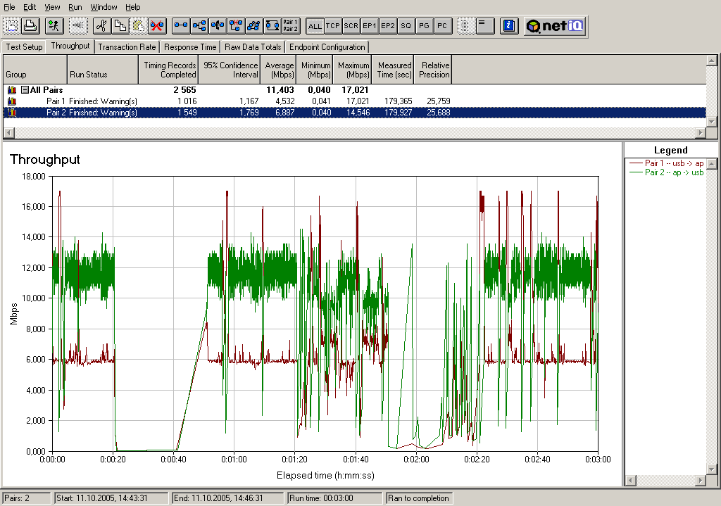Toggle the TCP filter button

click(333, 26)
